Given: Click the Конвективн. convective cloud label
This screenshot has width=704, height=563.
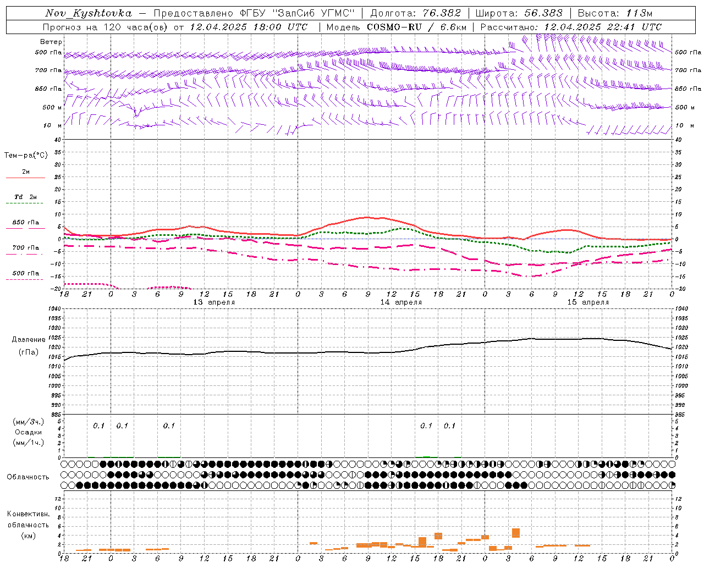Looking at the screenshot, I should click(29, 514).
